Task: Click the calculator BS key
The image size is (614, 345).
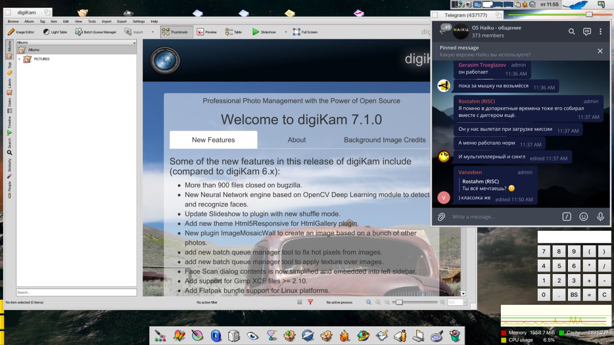Action: click(x=574, y=295)
